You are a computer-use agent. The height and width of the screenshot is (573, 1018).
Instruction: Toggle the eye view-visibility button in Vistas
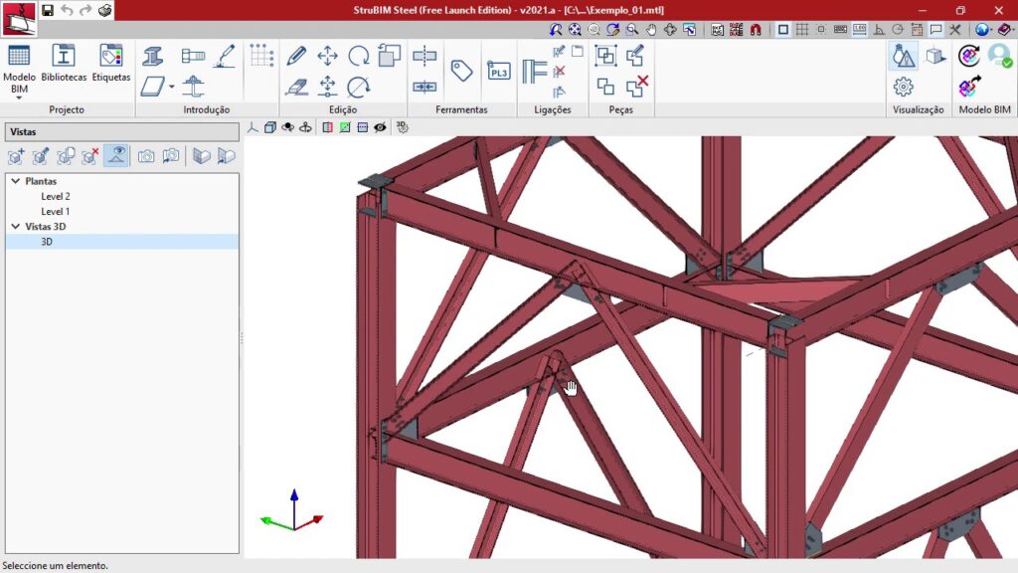116,155
